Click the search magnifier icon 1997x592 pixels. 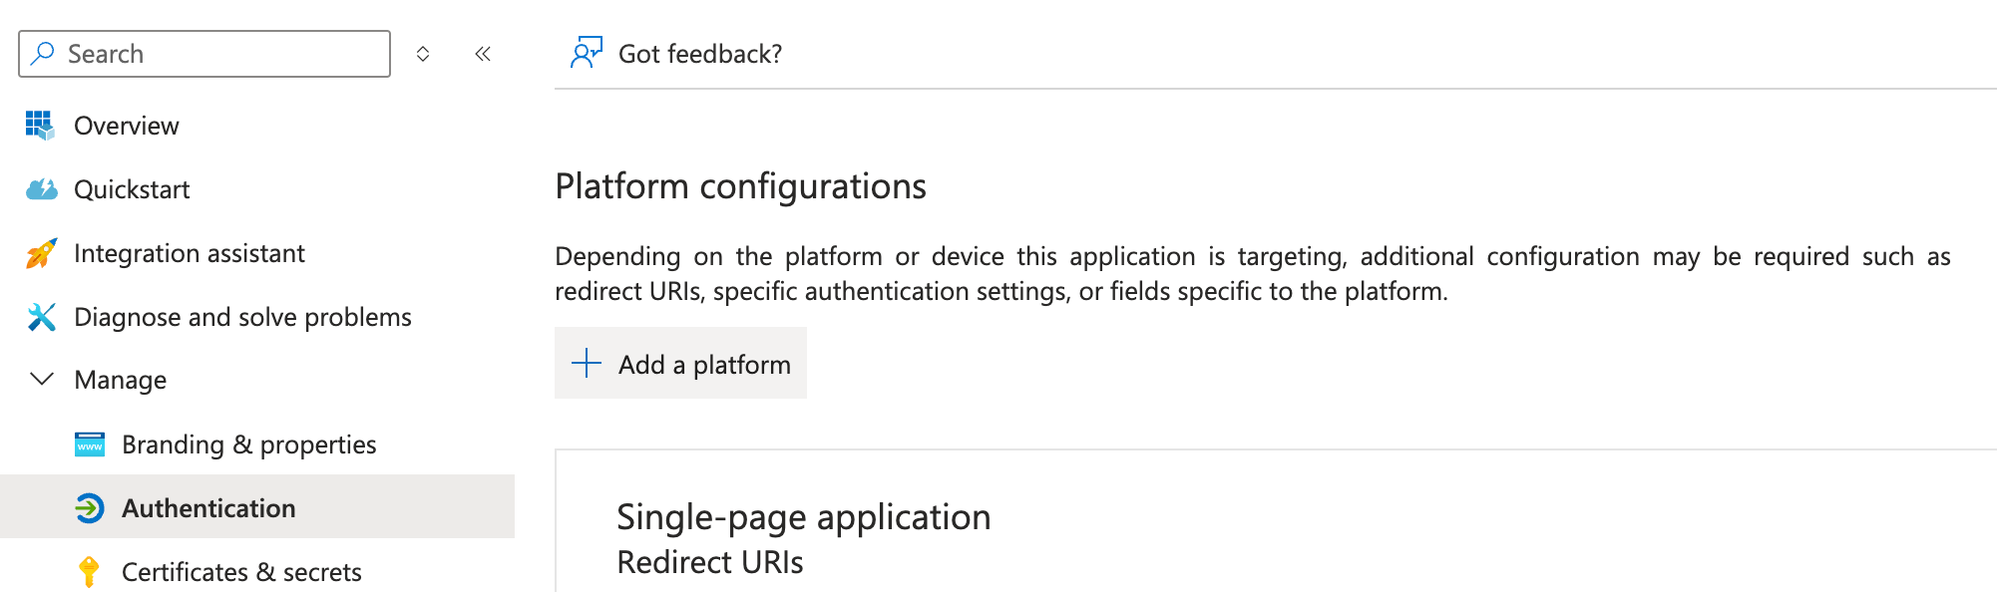(x=40, y=54)
